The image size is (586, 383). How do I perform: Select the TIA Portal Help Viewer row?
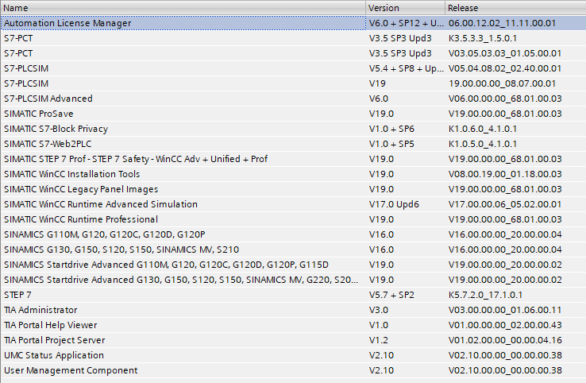point(293,325)
